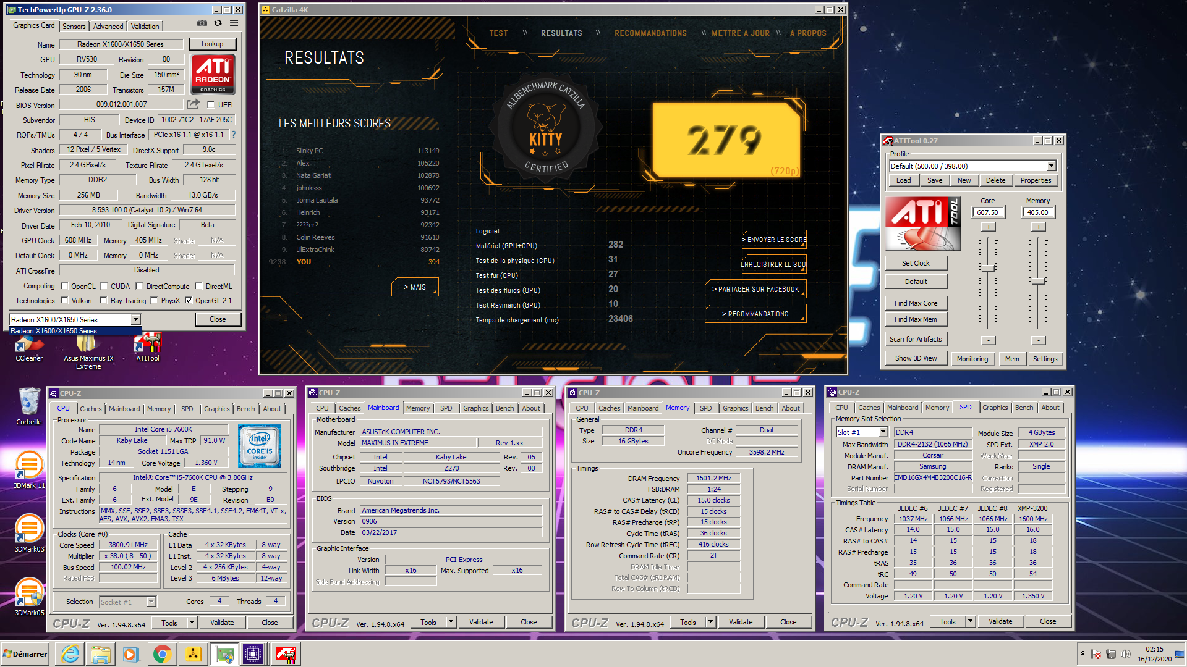The width and height of the screenshot is (1187, 667).
Task: Open File Explorer from taskbar
Action: [101, 653]
